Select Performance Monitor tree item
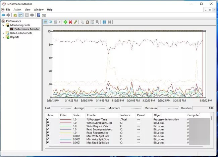 coord(27,29)
